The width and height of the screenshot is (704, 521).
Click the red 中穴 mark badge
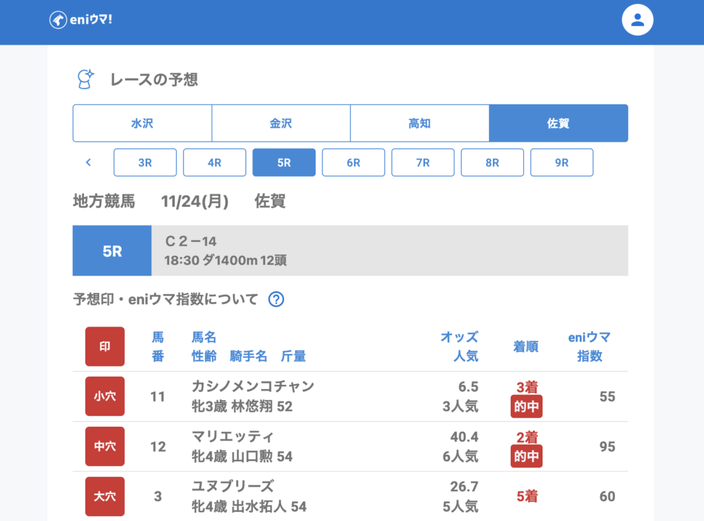104,446
